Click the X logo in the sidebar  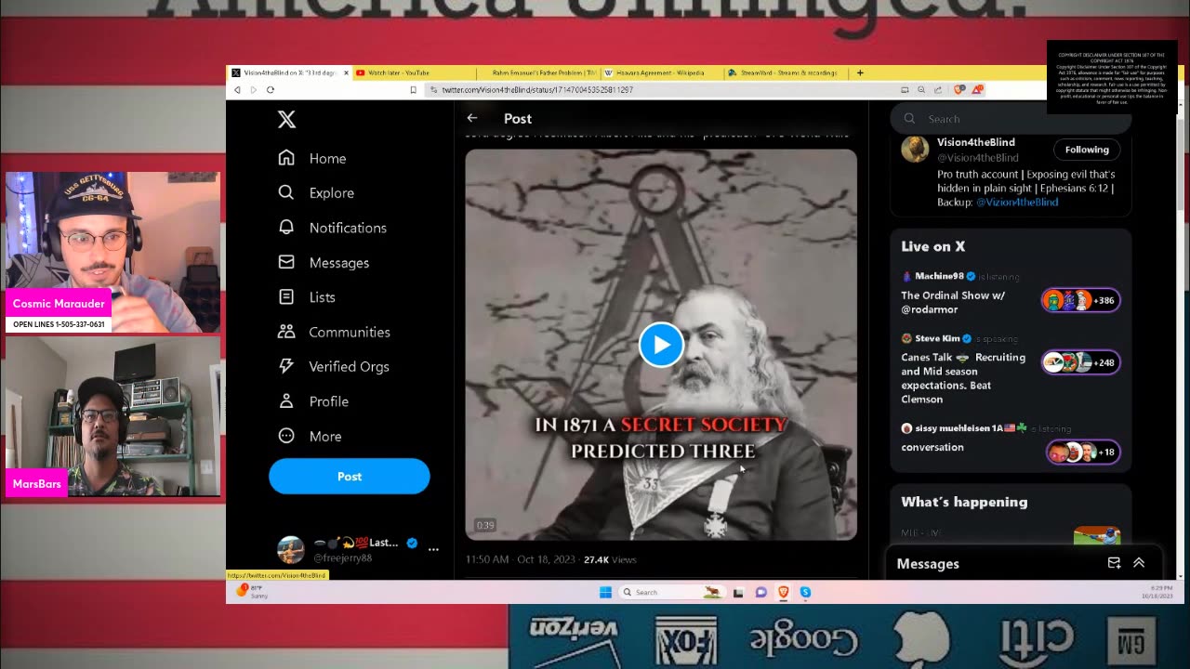(x=286, y=119)
